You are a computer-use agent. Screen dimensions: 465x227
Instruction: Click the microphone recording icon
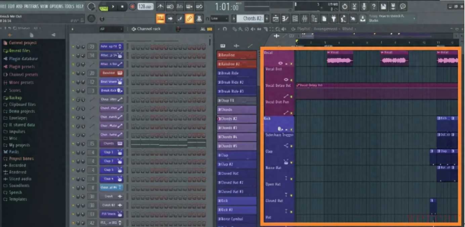click(x=364, y=6)
